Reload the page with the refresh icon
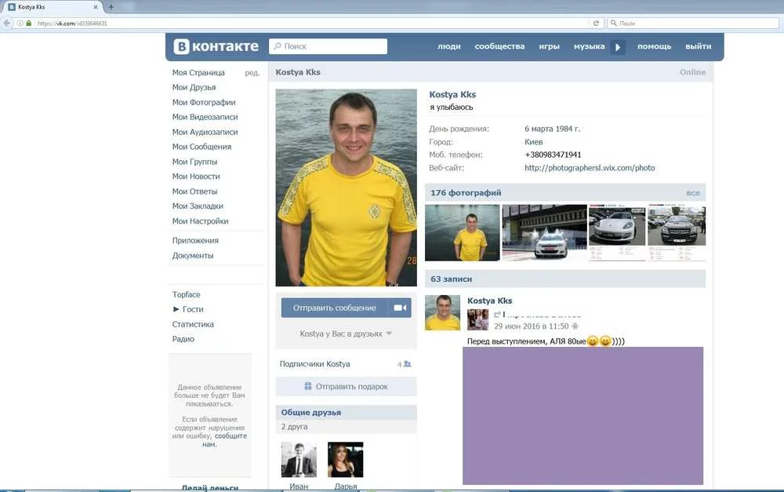784x492 pixels. pyautogui.click(x=596, y=23)
